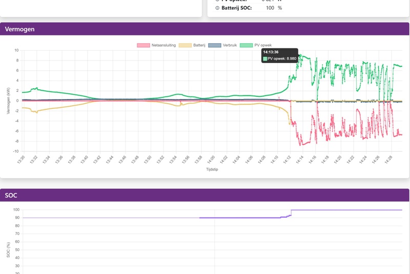Click the SOC (%) axis title
Viewport: 410px width, 274px height.
click(x=8, y=250)
